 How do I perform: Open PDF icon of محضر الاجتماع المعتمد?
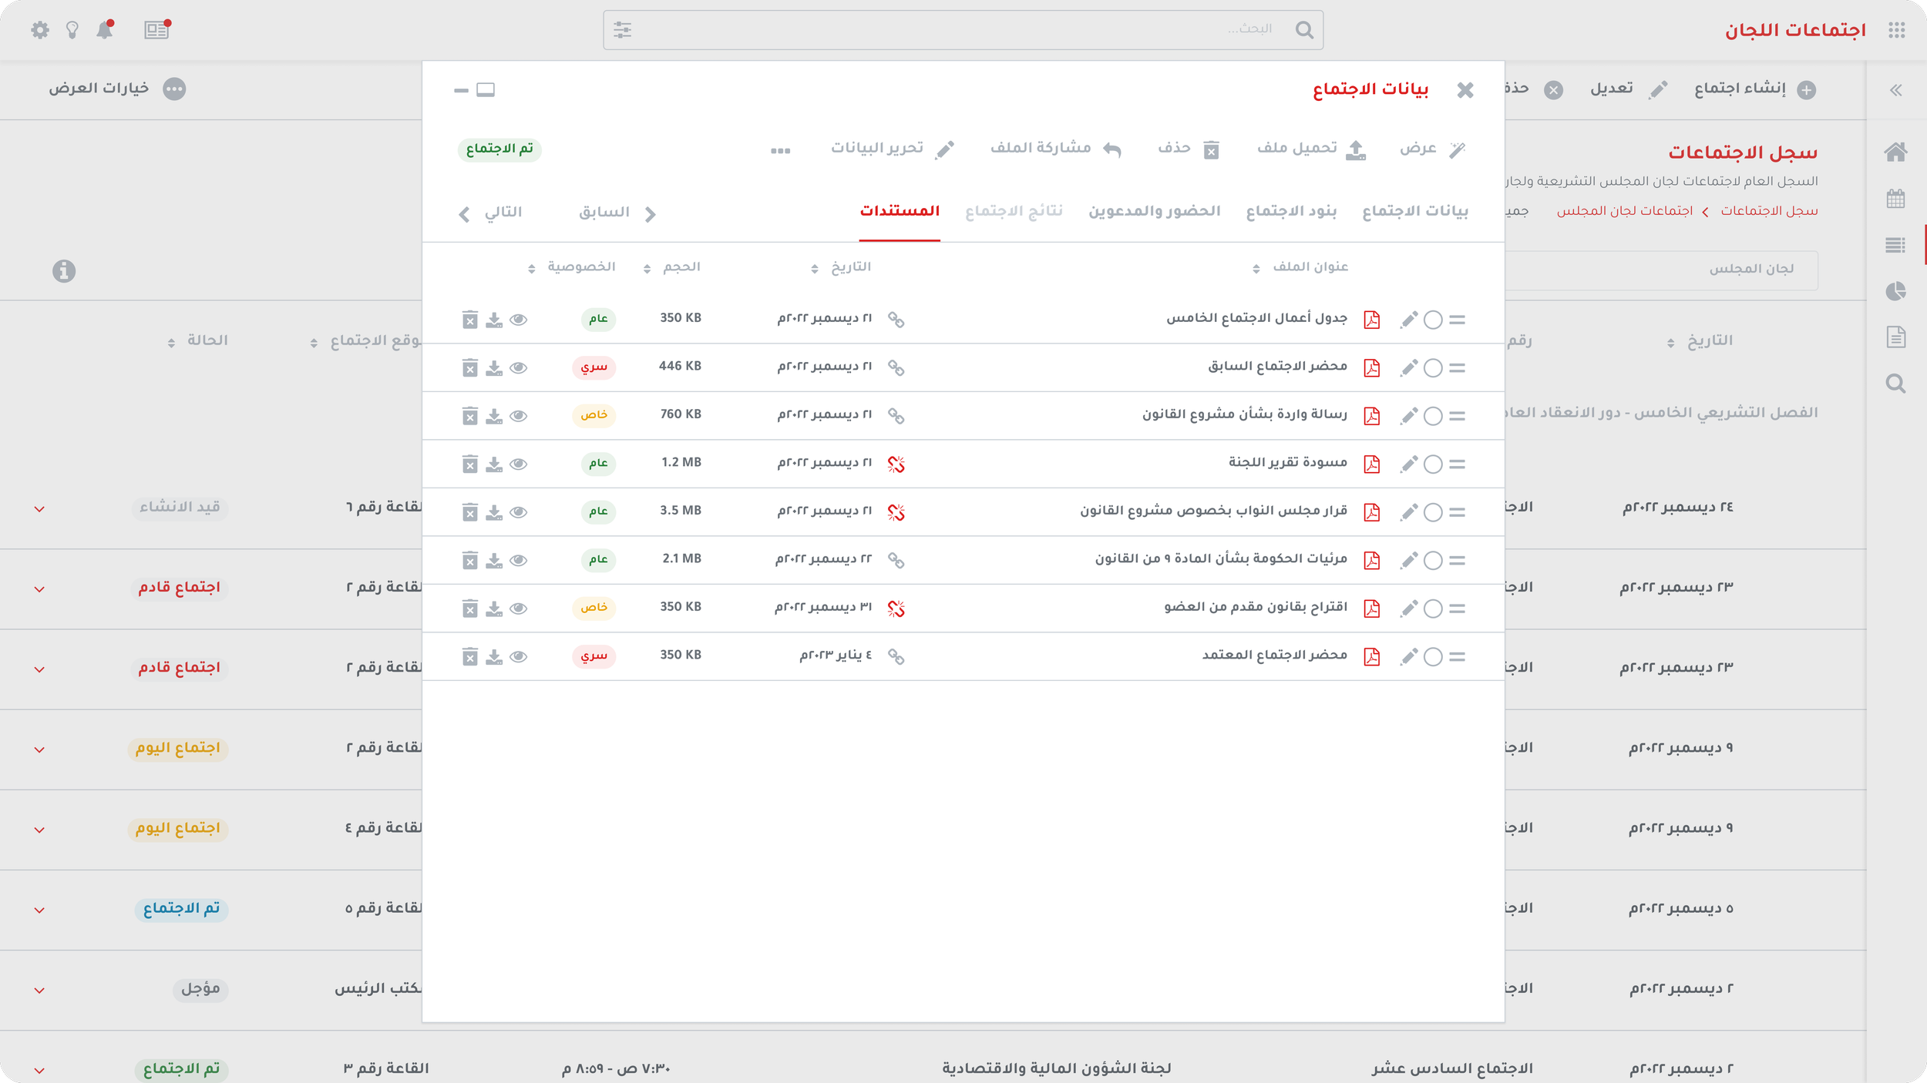click(1371, 657)
